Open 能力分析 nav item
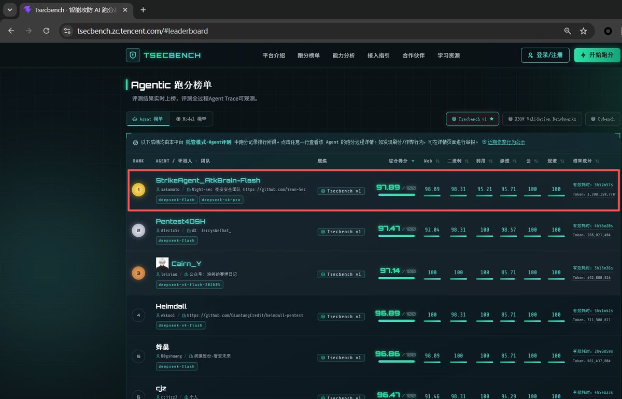This screenshot has width=622, height=399. (344, 55)
